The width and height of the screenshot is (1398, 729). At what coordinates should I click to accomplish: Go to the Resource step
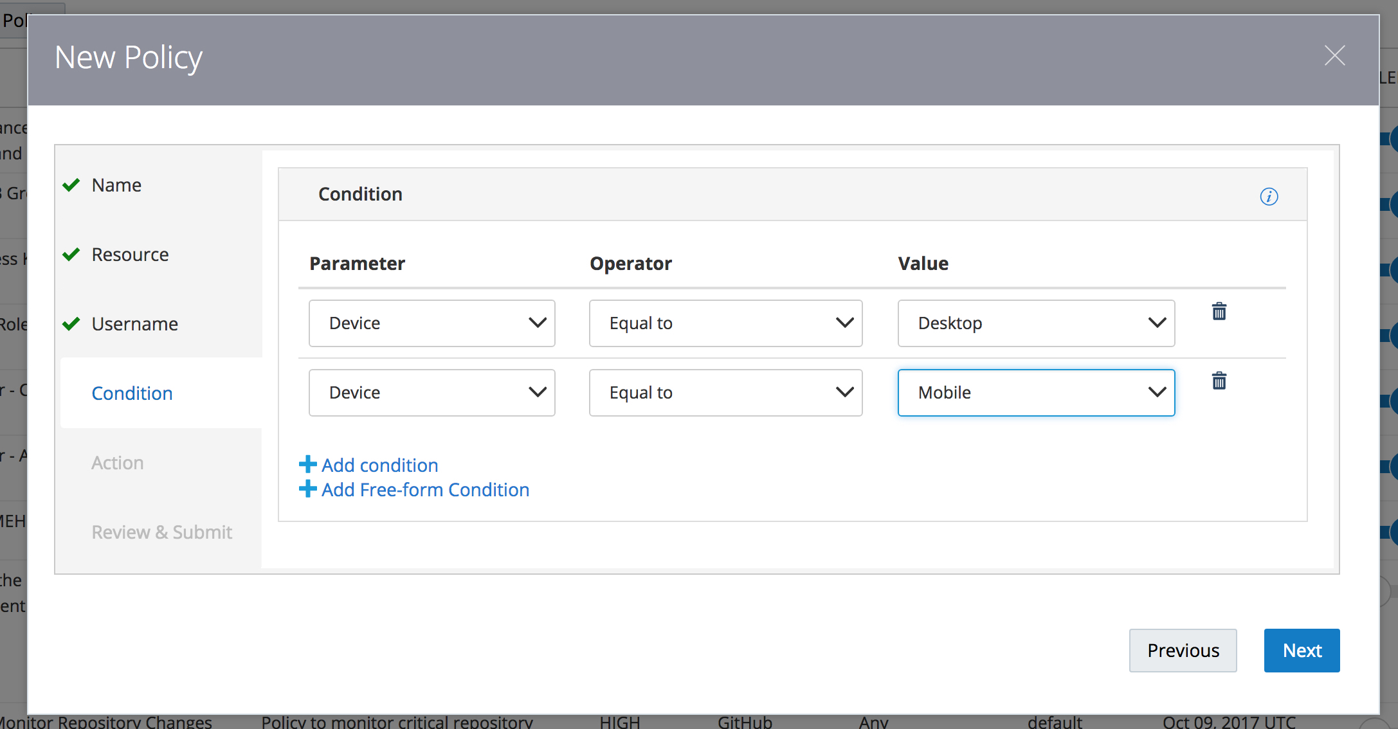[x=130, y=255]
